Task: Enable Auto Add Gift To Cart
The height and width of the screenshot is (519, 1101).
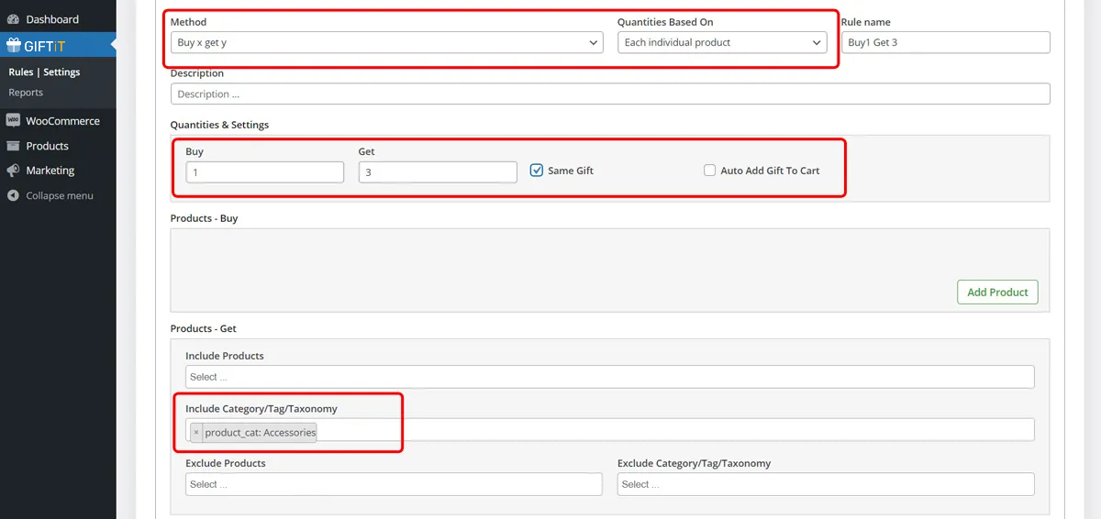Action: (709, 170)
